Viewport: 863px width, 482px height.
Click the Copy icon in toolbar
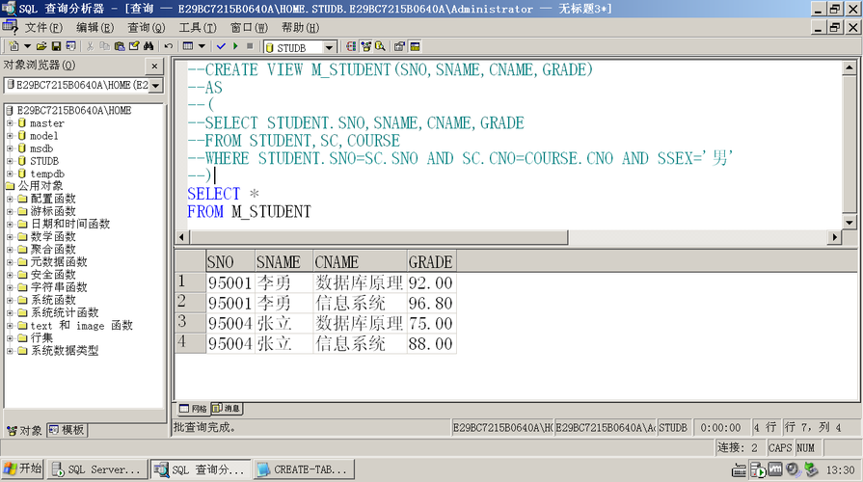point(104,47)
